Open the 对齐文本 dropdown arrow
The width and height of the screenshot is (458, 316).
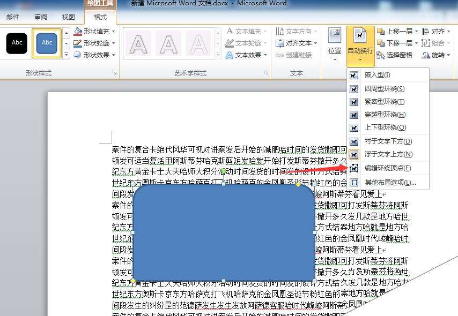point(316,43)
